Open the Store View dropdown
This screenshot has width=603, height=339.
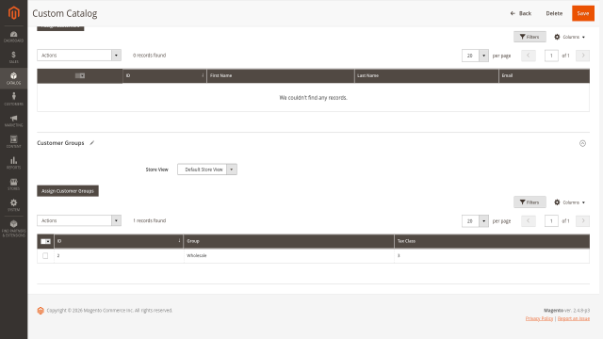207,169
